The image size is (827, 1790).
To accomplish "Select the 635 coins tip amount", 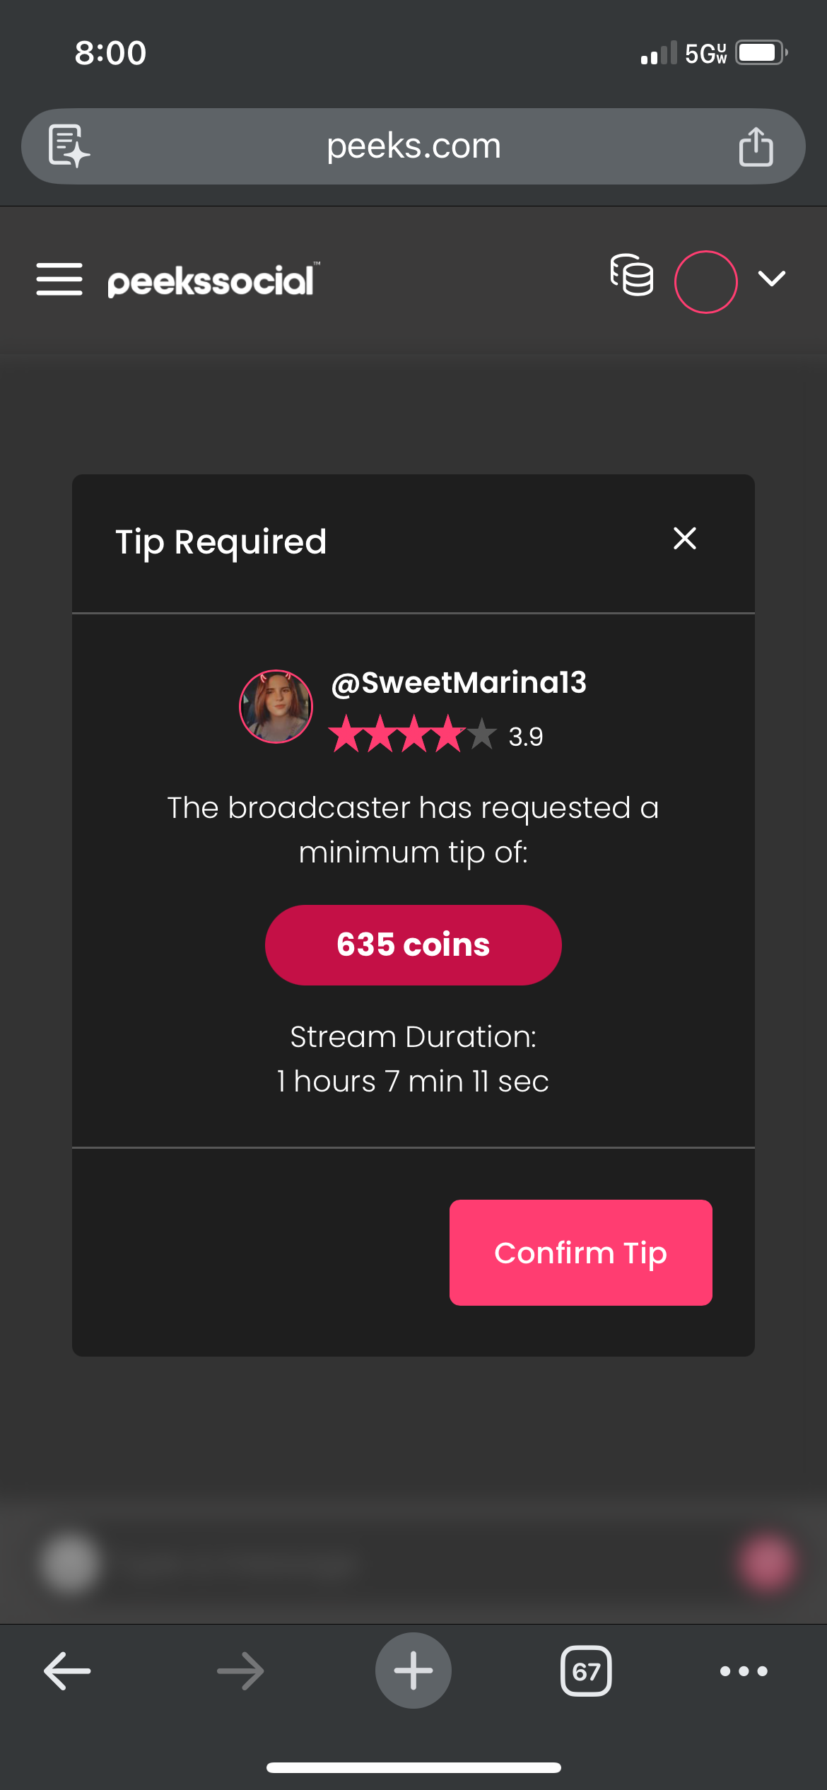I will [x=413, y=944].
